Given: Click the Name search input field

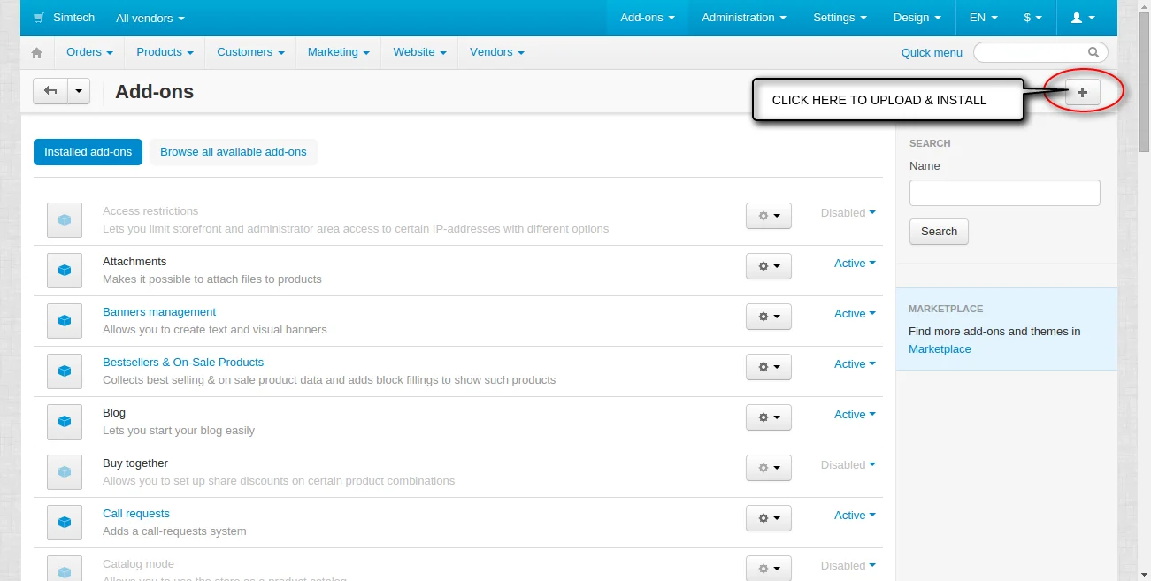Looking at the screenshot, I should 1004,193.
